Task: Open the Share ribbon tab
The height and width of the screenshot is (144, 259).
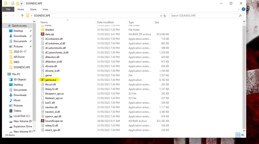Action: coord(33,9)
